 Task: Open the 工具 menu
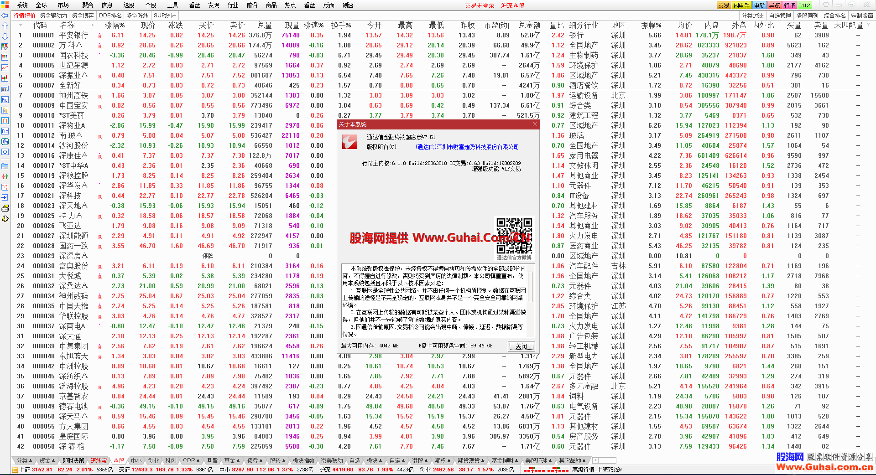pyautogui.click(x=172, y=5)
